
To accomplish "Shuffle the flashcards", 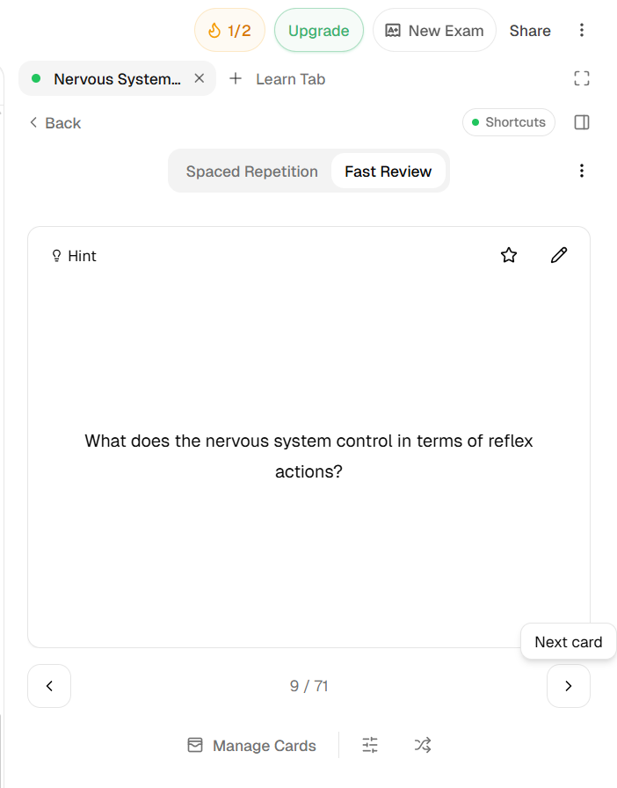I will (423, 745).
